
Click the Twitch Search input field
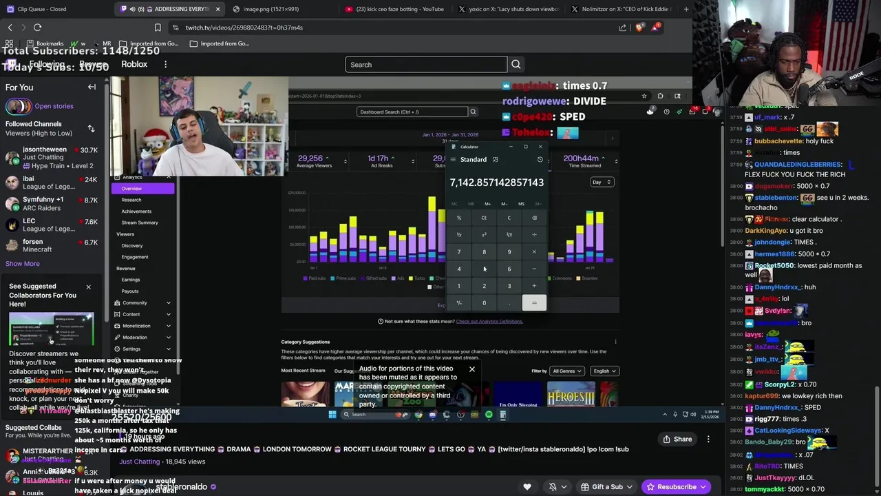pyautogui.click(x=426, y=65)
